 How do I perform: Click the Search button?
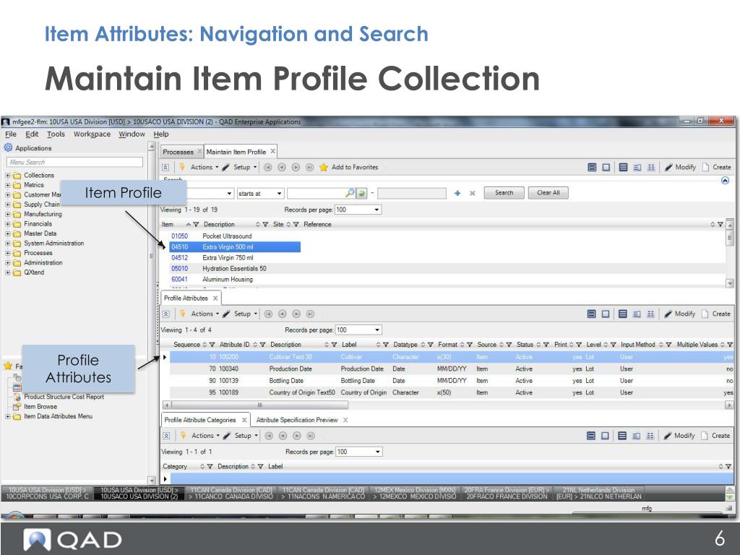pyautogui.click(x=504, y=192)
